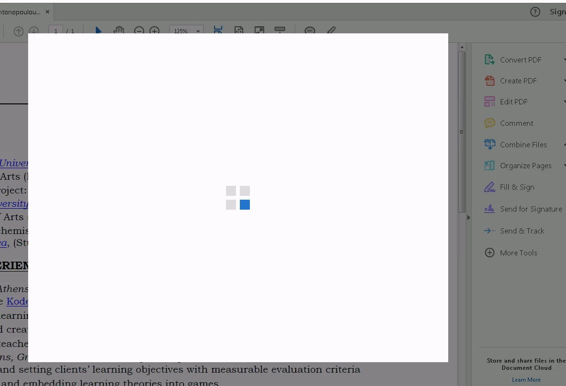
Task: Click the vertical scrollbar thumb
Action: point(462,132)
